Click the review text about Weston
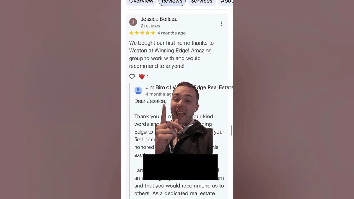The image size is (354, 199). (172, 54)
